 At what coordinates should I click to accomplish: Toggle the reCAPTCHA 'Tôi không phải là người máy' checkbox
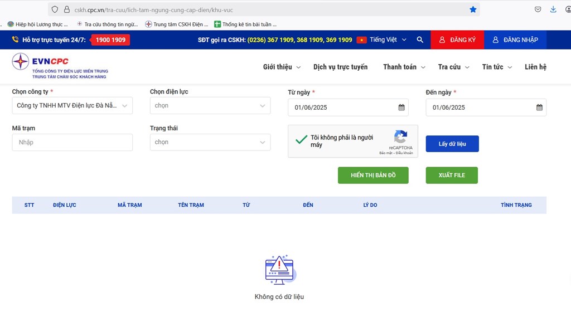(302, 140)
